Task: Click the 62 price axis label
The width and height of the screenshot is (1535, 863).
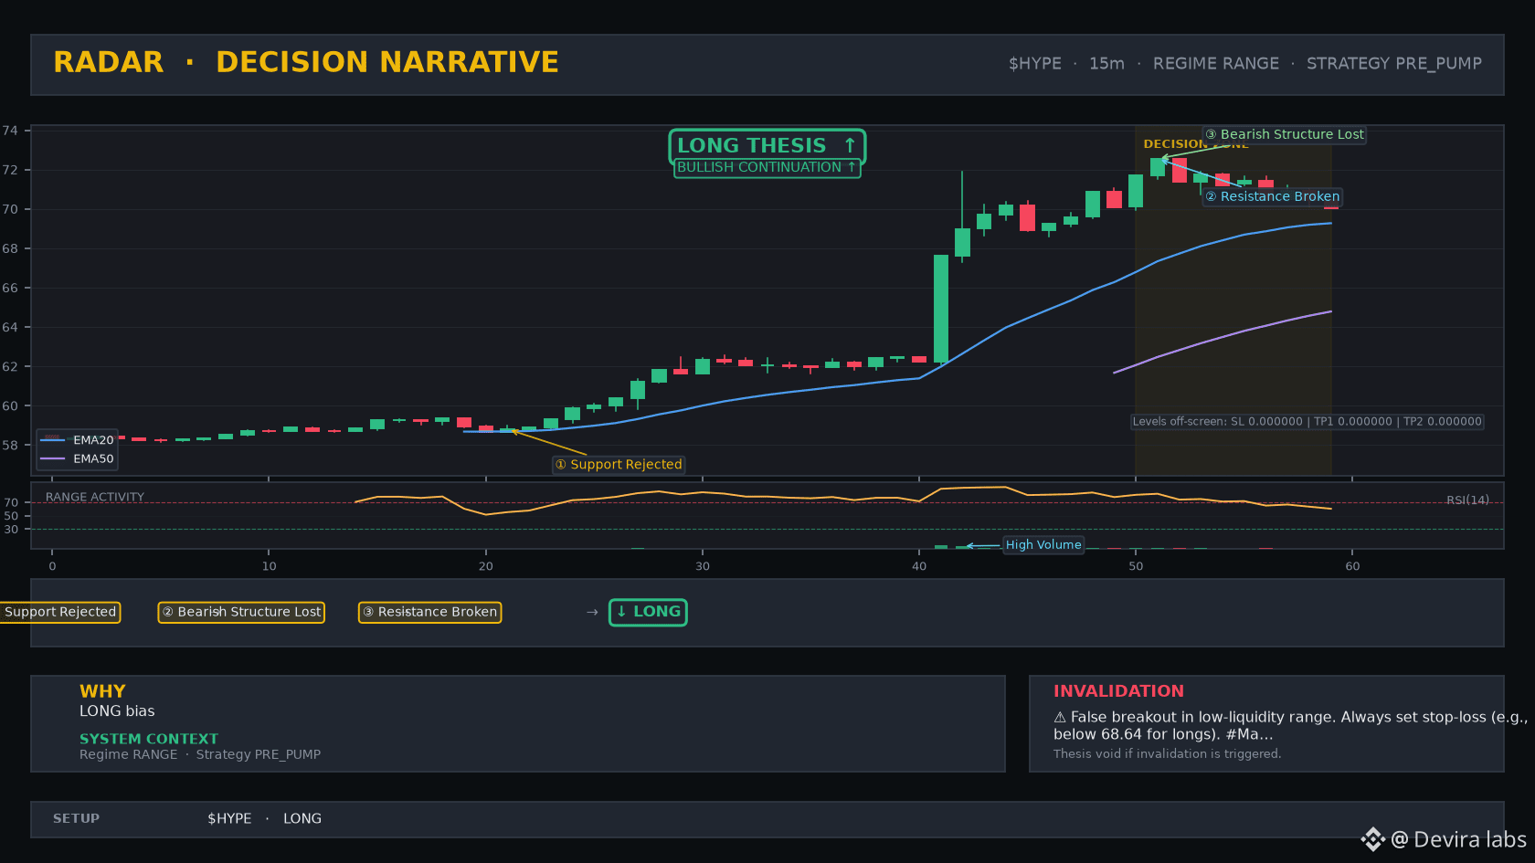Action: click(x=9, y=367)
